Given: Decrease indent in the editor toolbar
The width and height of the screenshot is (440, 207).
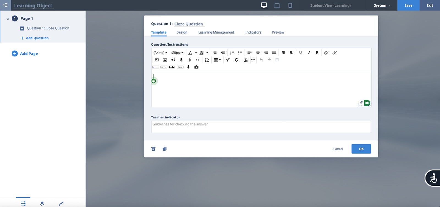Looking at the screenshot, I should click(x=223, y=53).
